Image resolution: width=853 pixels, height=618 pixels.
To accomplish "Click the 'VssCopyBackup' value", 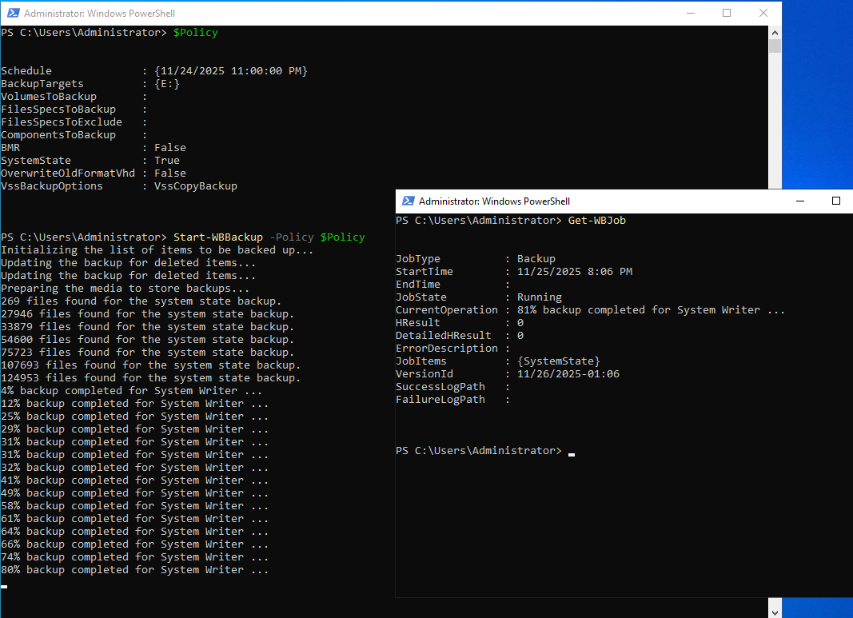I will coord(195,186).
